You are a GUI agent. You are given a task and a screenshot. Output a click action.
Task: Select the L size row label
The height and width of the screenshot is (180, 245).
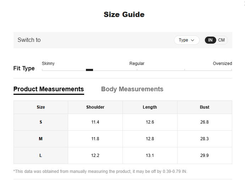[x=41, y=156]
